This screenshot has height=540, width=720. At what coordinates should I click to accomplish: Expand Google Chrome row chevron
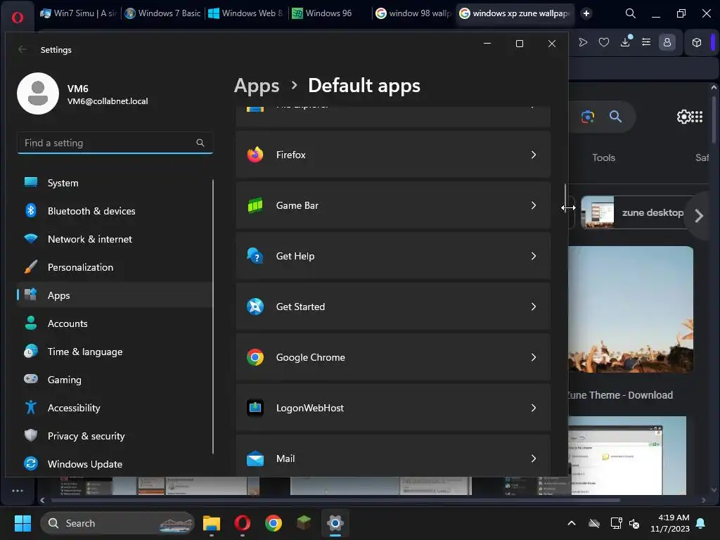[533, 357]
